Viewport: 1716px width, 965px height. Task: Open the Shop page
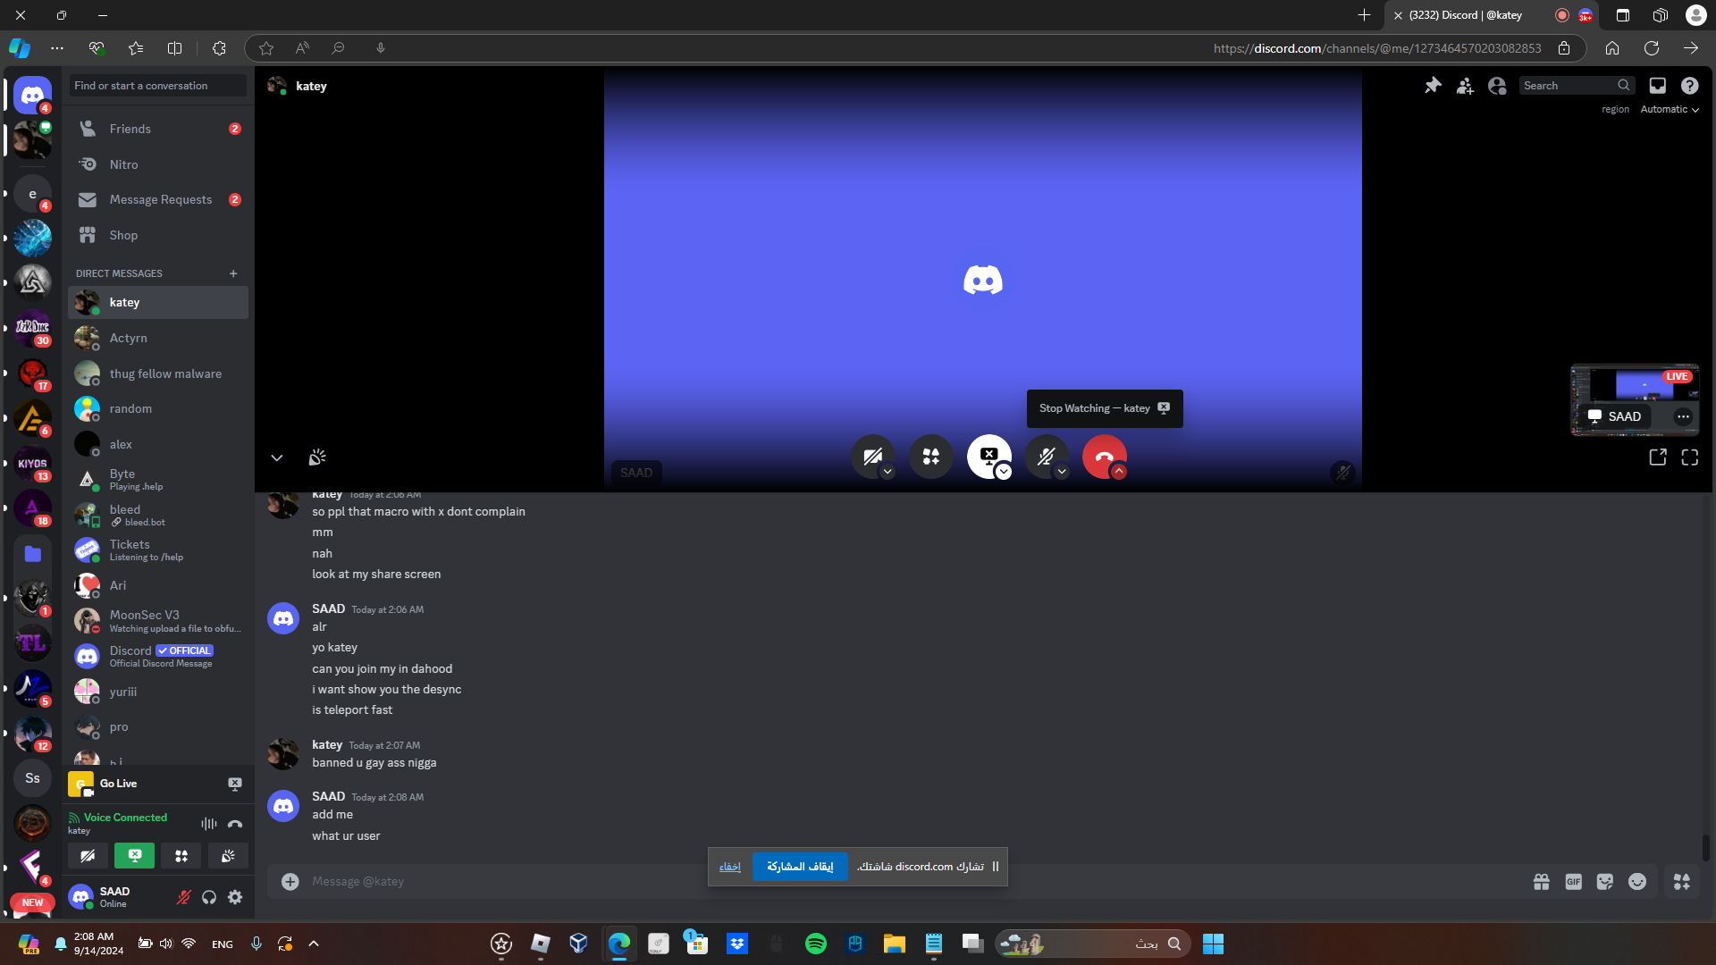click(158, 235)
